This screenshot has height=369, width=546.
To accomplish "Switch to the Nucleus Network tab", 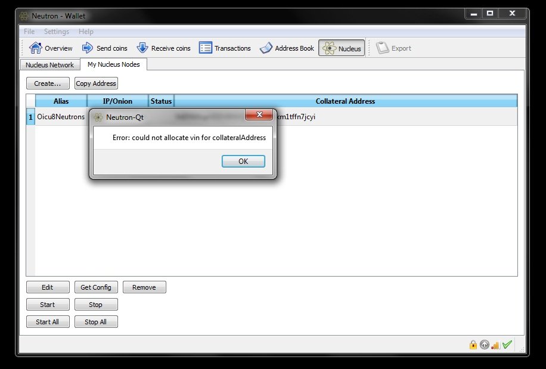I will click(50, 65).
